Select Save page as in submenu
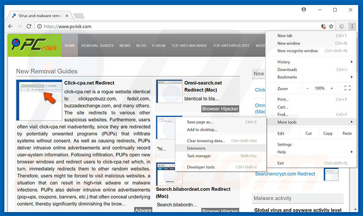The height and width of the screenshot is (216, 363). pyautogui.click(x=221, y=122)
